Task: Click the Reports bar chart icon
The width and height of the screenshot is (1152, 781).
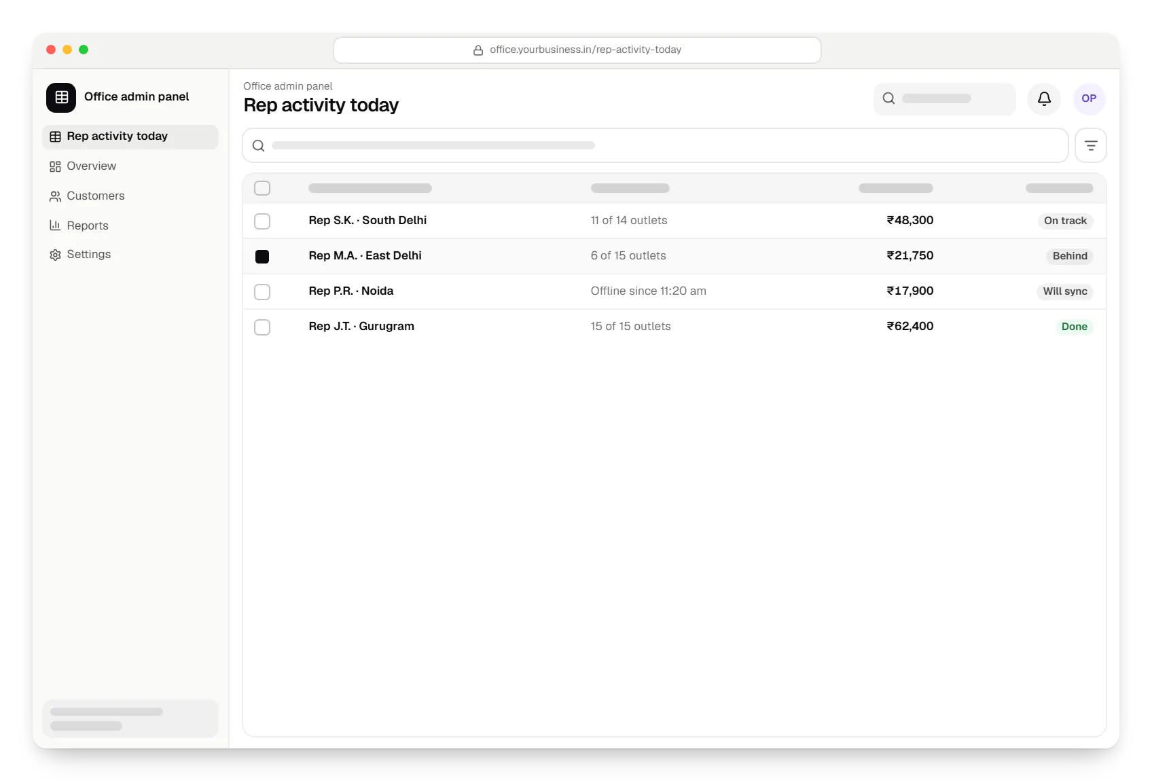Action: [x=56, y=225]
